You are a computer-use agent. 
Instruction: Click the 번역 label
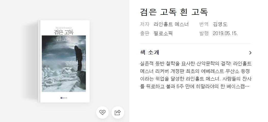point(204,24)
